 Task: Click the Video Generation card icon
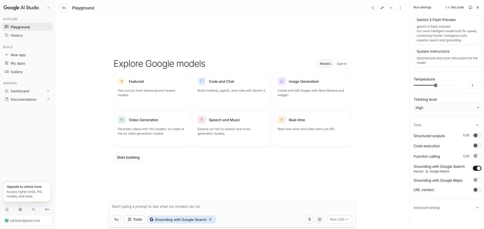[122, 120]
